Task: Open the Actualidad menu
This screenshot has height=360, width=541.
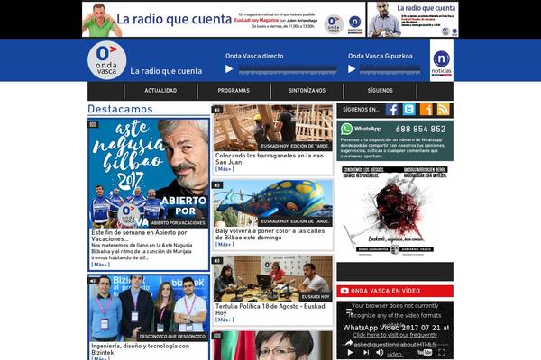Action: point(160,91)
